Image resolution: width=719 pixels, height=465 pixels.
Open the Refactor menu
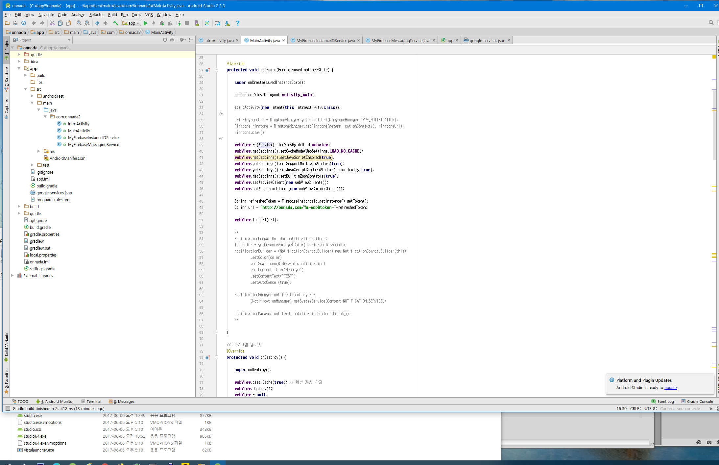click(x=96, y=14)
